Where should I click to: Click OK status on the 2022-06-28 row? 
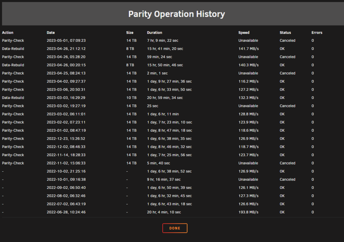click(282, 212)
